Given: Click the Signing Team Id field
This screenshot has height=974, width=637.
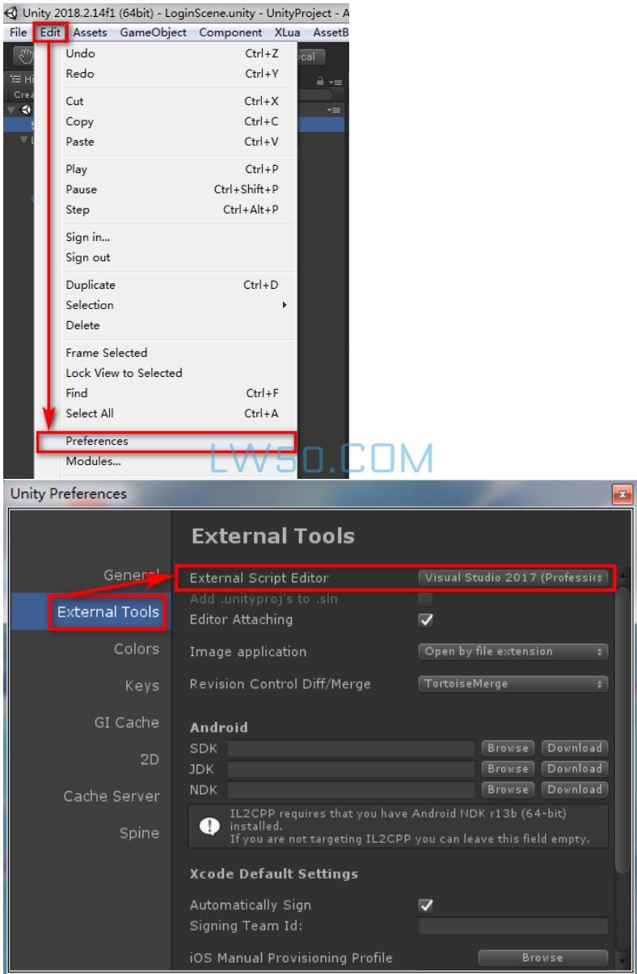Looking at the screenshot, I should [513, 925].
